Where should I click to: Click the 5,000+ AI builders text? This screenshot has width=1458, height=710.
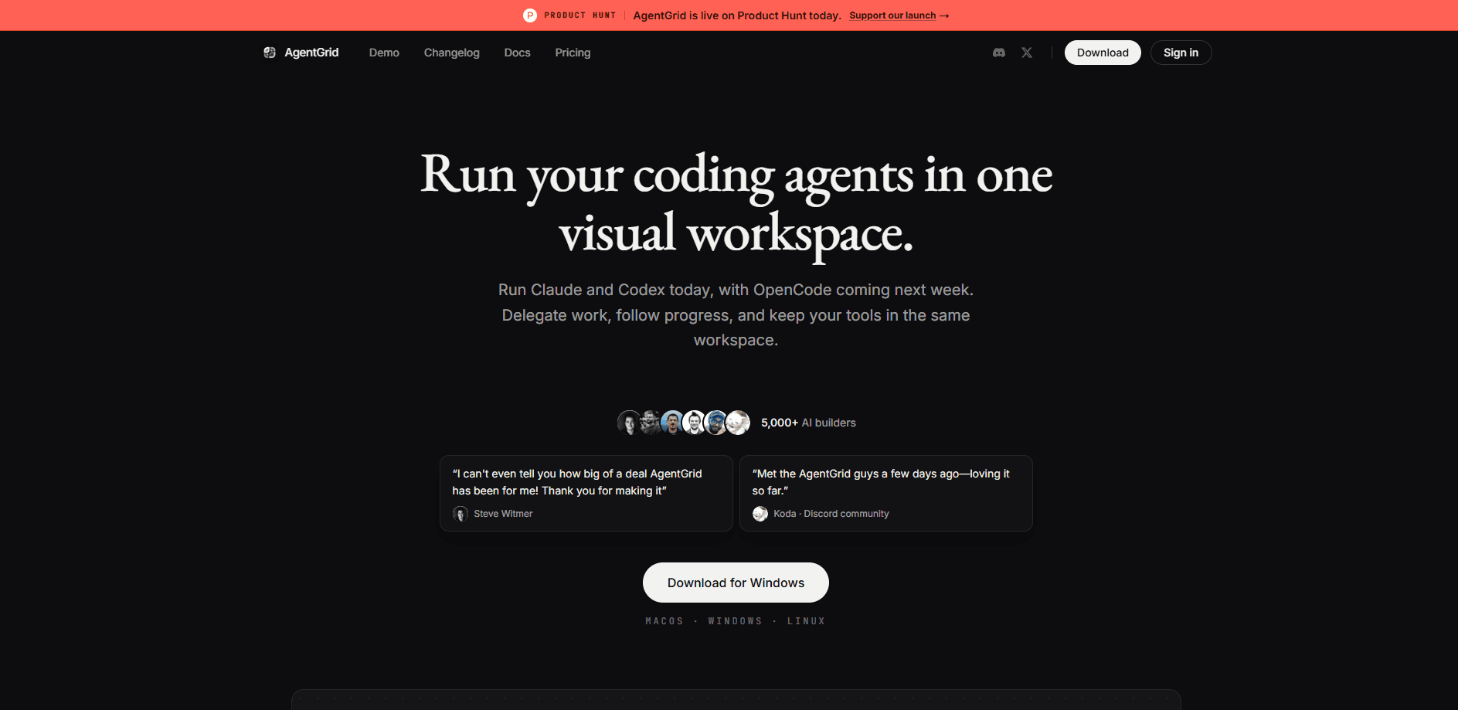808,423
